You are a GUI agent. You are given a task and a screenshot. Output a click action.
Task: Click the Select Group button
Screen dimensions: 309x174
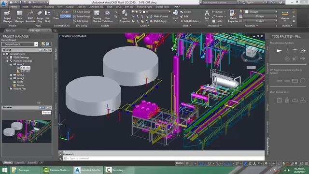pos(82,12)
